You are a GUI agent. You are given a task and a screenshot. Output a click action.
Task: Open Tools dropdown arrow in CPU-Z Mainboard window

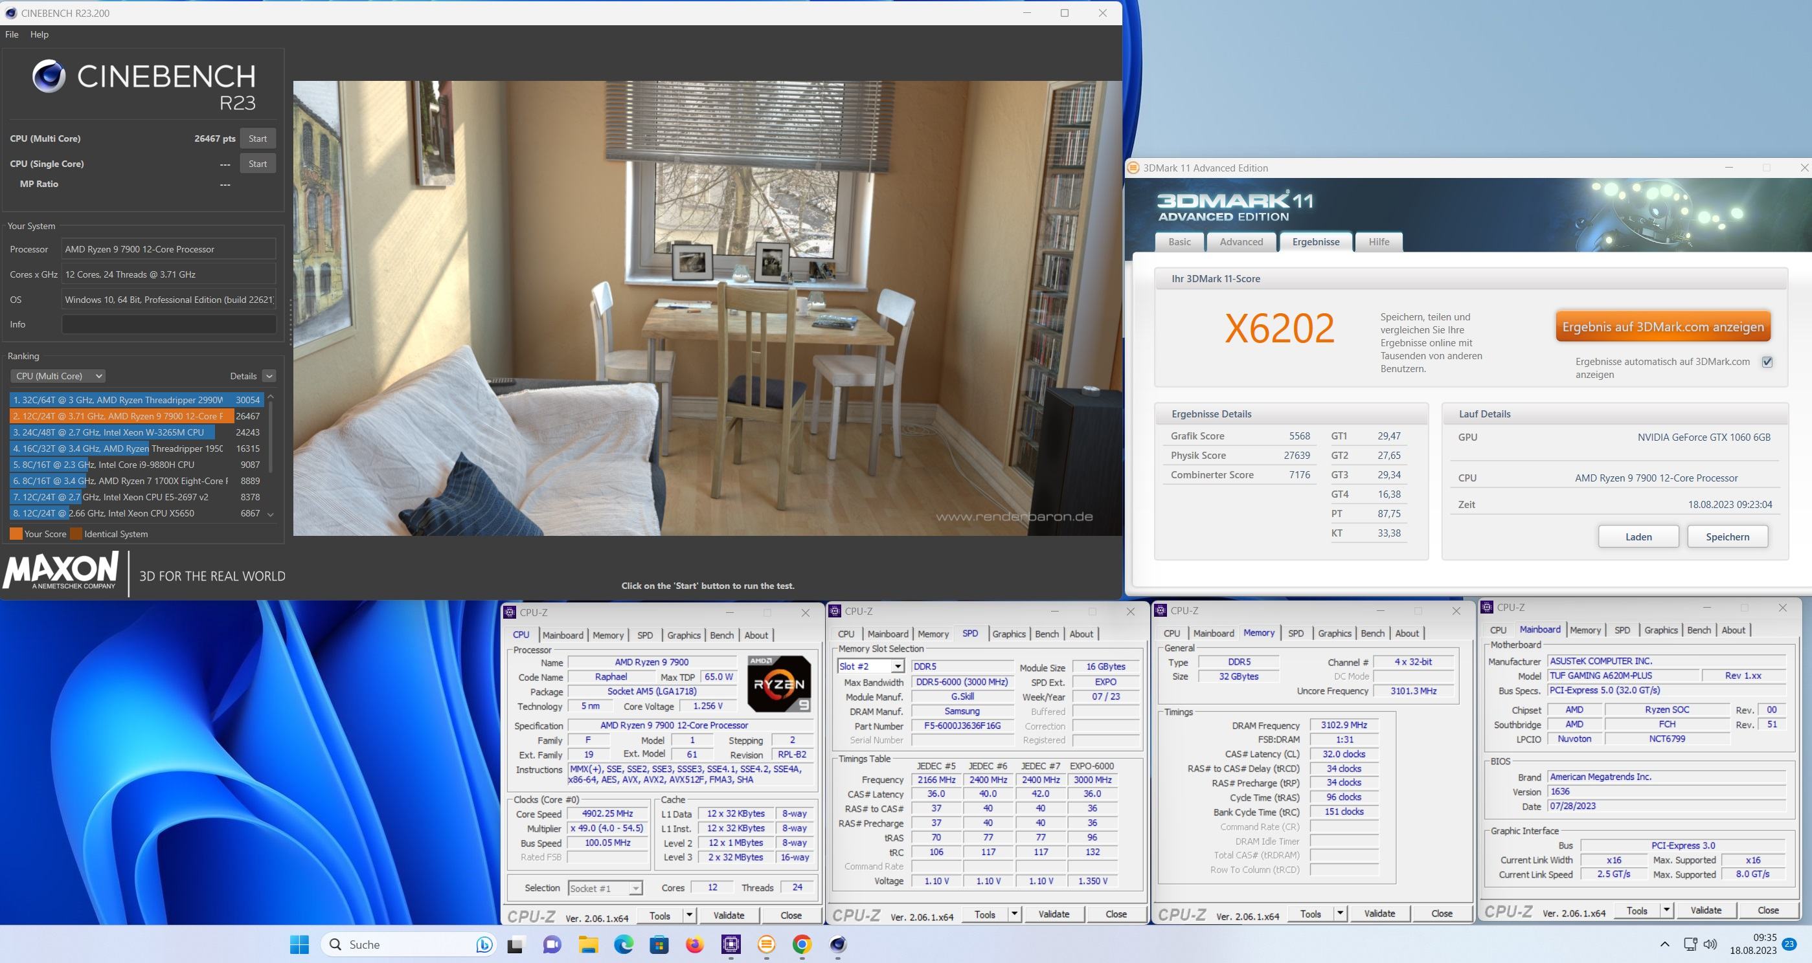1666,909
